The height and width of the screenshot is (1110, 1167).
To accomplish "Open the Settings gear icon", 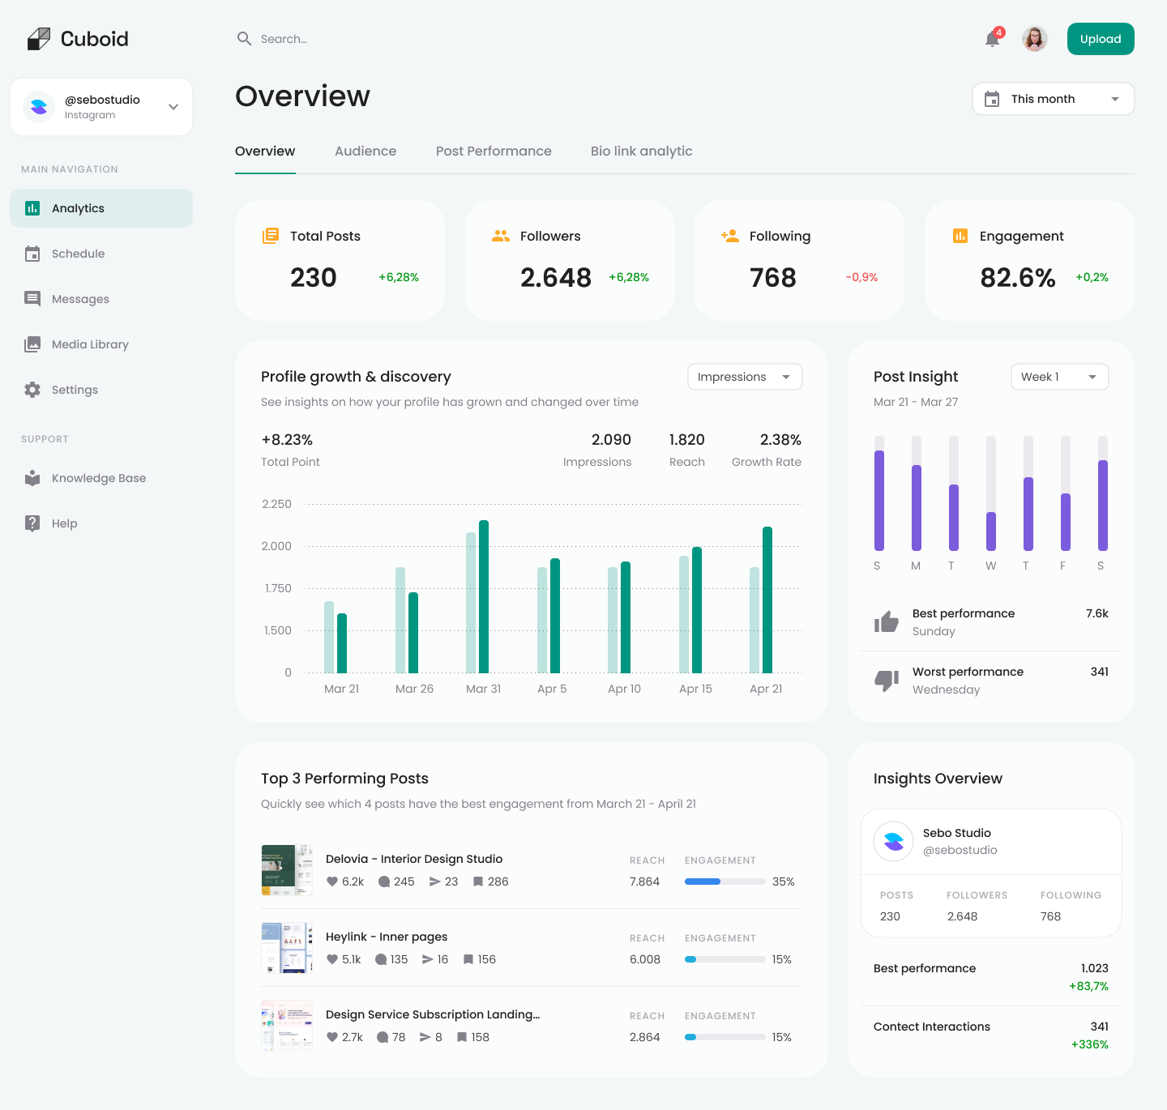I will coord(32,390).
